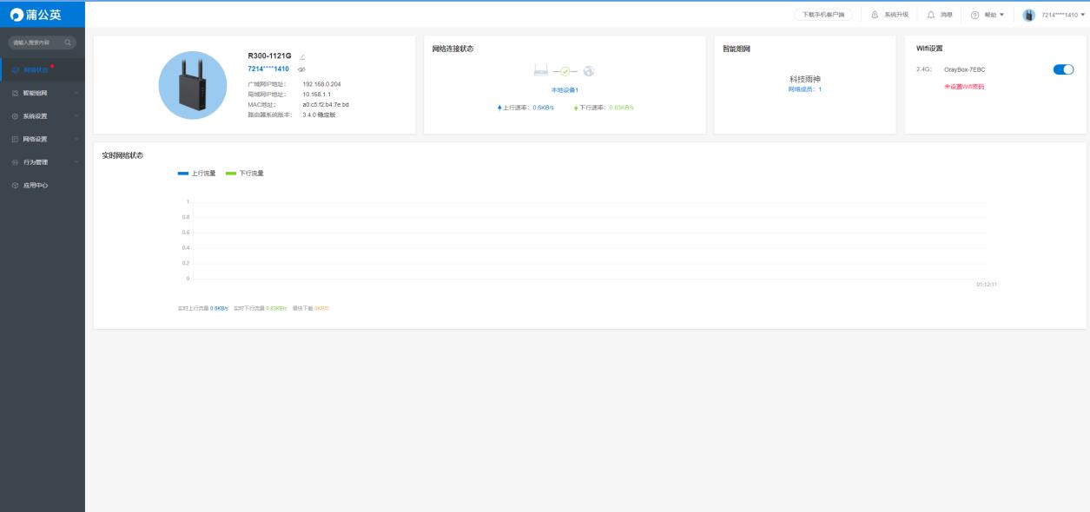
Task: Click the 智能组网 card heading
Action: pos(737,49)
